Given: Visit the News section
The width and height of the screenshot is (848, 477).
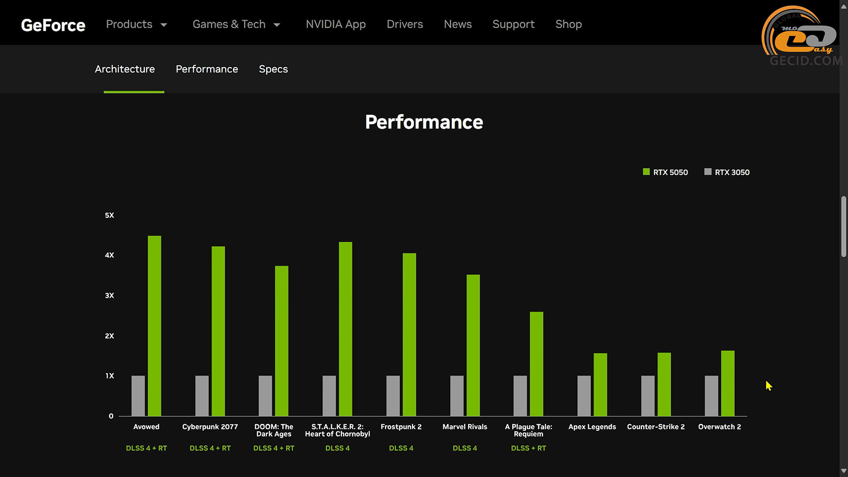Looking at the screenshot, I should (x=458, y=24).
